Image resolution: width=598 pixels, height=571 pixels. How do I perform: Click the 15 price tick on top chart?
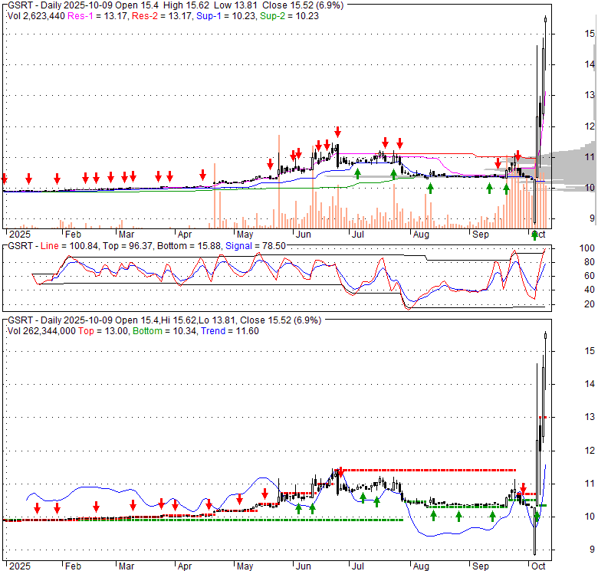[x=590, y=34]
